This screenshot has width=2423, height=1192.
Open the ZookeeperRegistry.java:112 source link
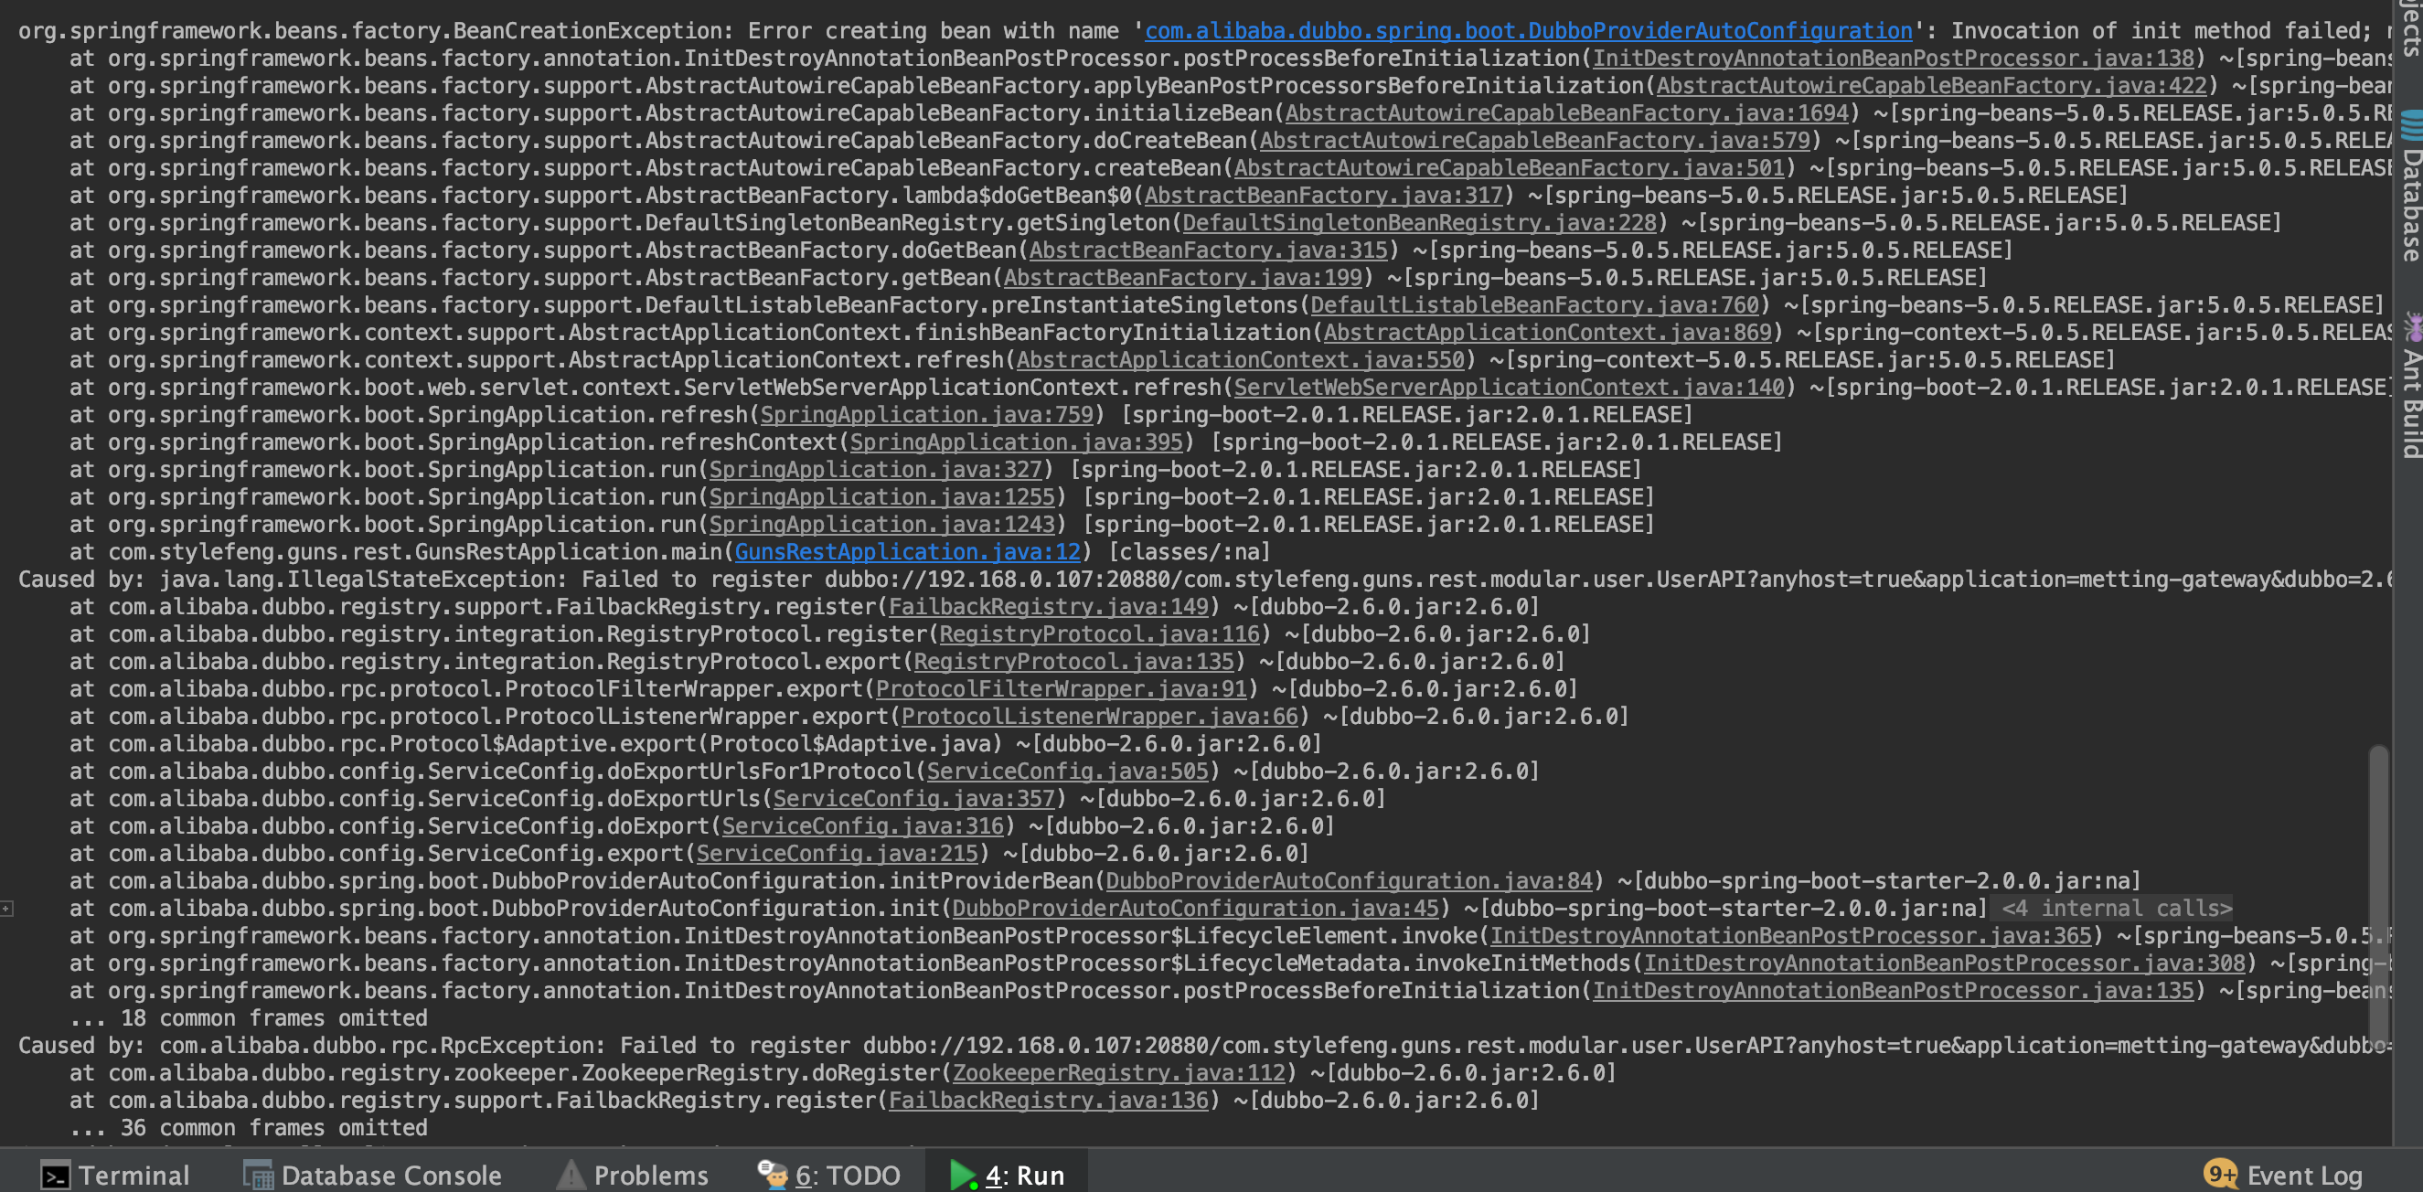[x=1118, y=1072]
